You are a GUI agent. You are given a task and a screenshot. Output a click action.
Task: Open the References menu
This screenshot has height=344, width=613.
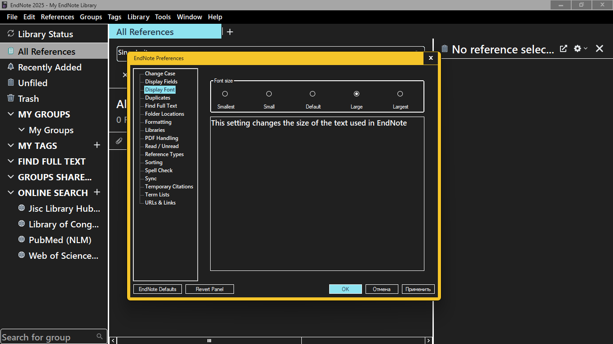pos(57,17)
